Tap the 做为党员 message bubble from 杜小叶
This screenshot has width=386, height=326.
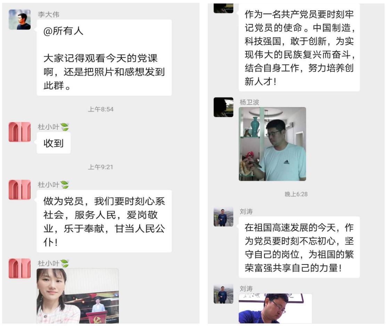pos(104,221)
